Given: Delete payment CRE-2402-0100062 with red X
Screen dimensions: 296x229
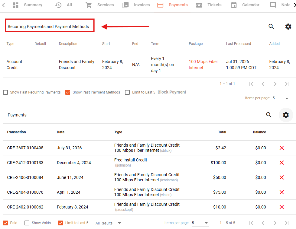Looking at the screenshot, I should (x=282, y=207).
